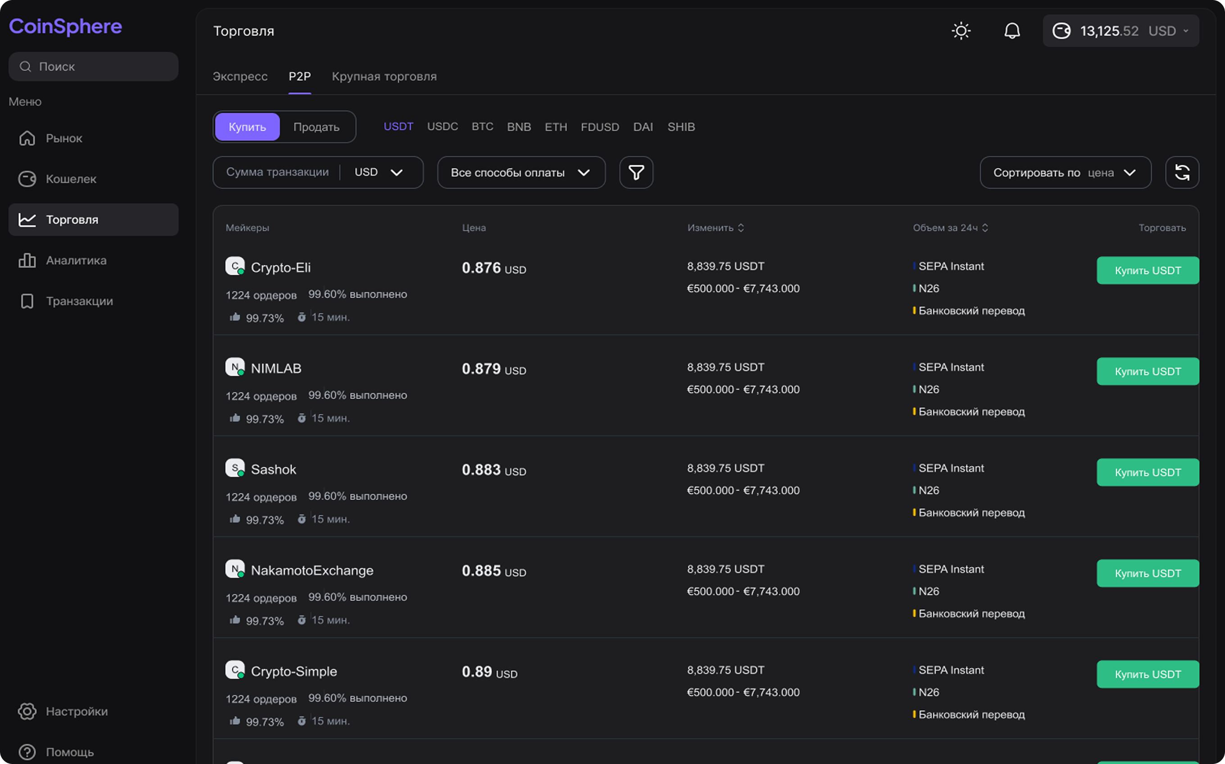The image size is (1225, 764).
Task: Click the Sashok maker avatar
Action: (x=235, y=468)
